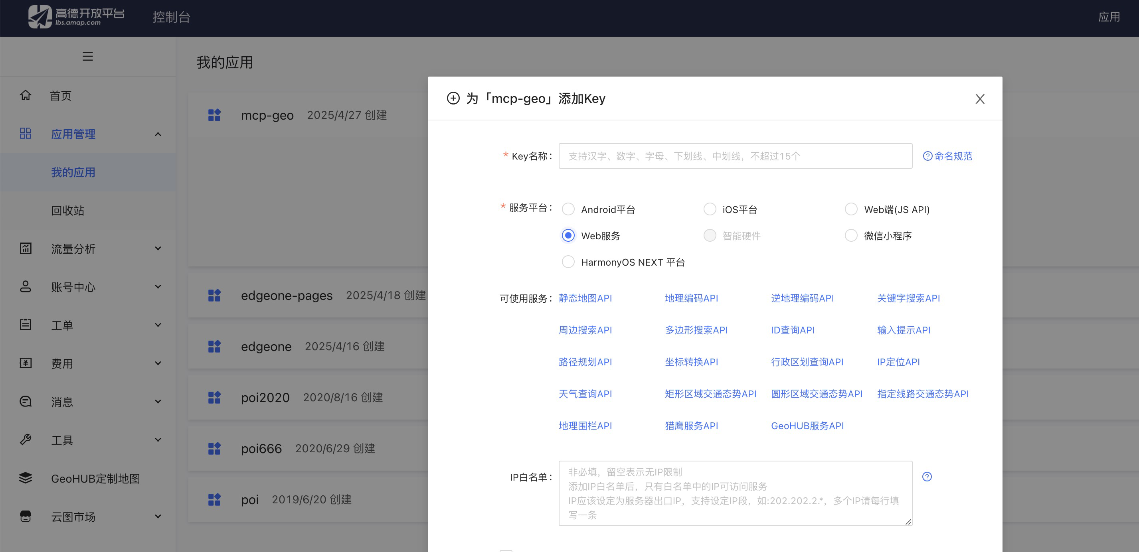This screenshot has height=552, width=1139.
Task: Click the hamburger menu collapse icon
Action: coord(87,56)
